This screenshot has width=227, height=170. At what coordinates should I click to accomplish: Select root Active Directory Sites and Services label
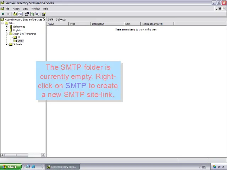click(x=25, y=19)
